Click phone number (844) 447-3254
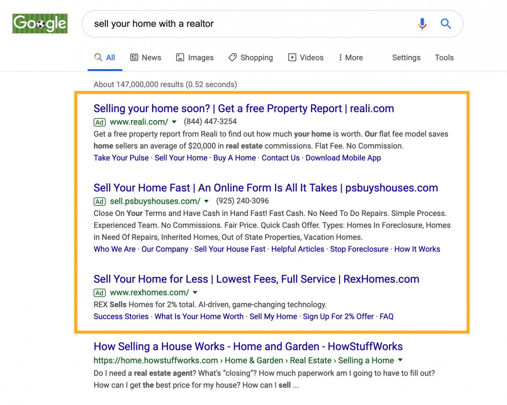 point(210,122)
